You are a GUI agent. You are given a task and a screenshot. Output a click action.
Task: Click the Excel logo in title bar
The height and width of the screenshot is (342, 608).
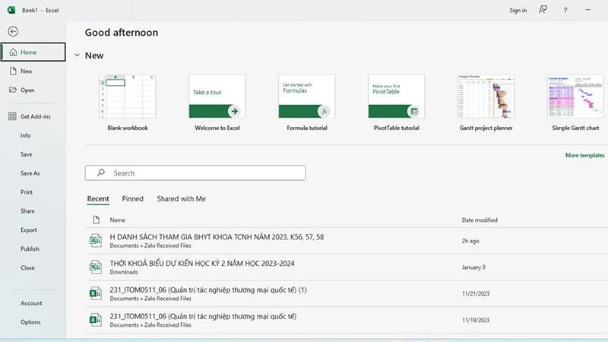click(x=11, y=10)
